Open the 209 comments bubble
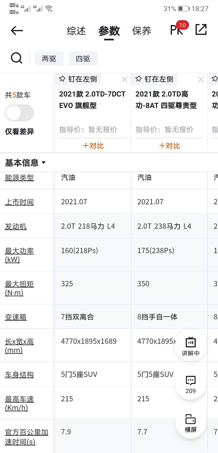Viewport: 218px width, 453px height. click(191, 384)
